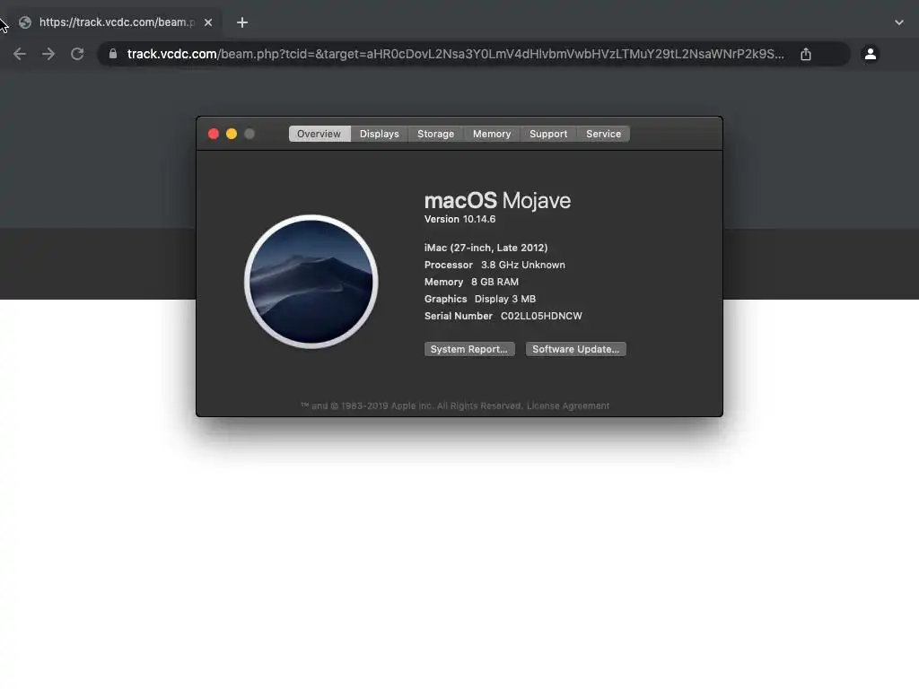Switch to the Displays tab
The height and width of the screenshot is (689, 919).
[380, 134]
